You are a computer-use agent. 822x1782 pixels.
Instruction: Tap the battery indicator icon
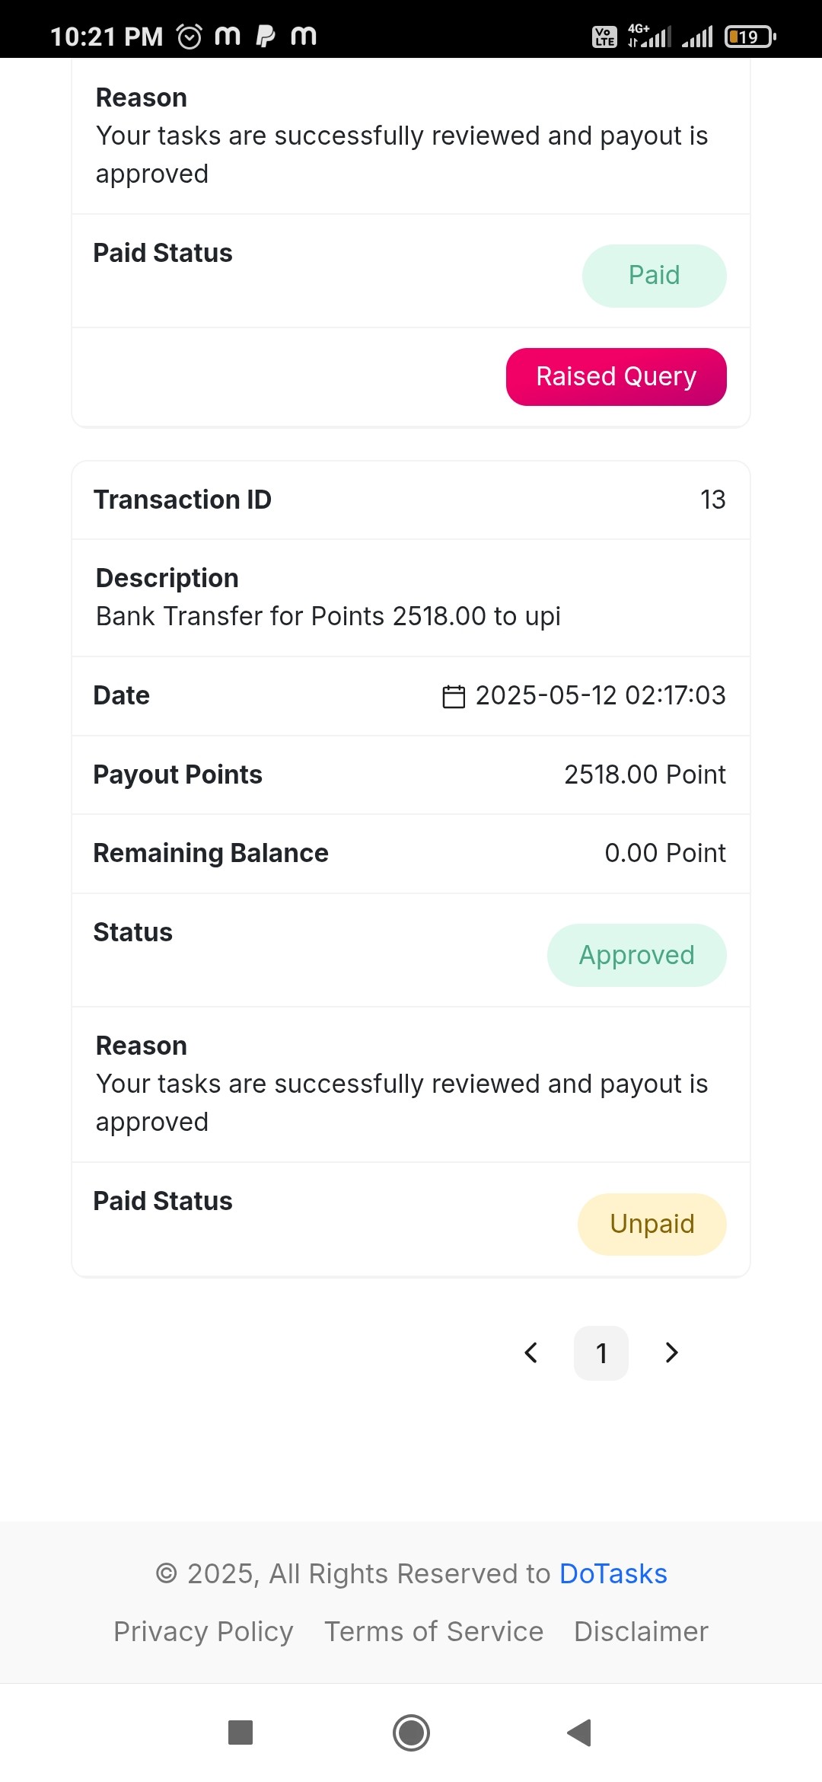point(750,36)
